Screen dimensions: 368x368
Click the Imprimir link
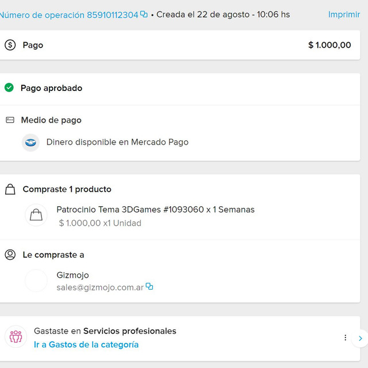click(344, 14)
